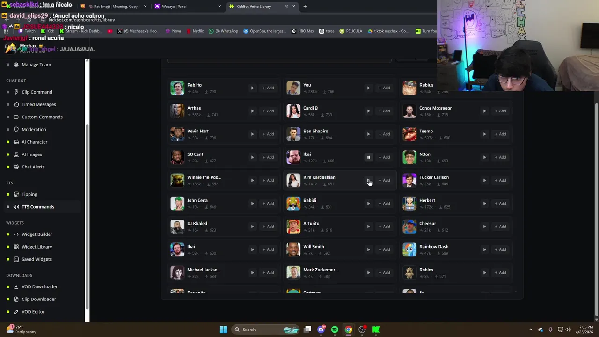599x337 pixels.
Task: Open VOD Editor in sidebar
Action: click(33, 312)
